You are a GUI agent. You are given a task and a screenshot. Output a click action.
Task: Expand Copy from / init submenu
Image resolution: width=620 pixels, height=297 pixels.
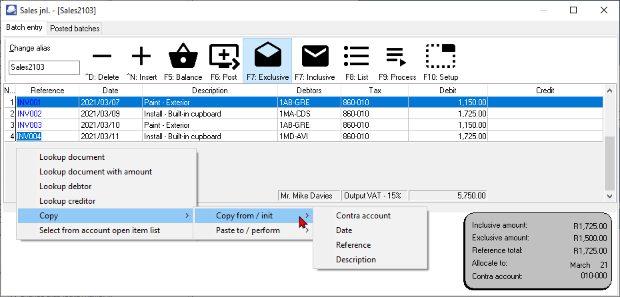253,216
